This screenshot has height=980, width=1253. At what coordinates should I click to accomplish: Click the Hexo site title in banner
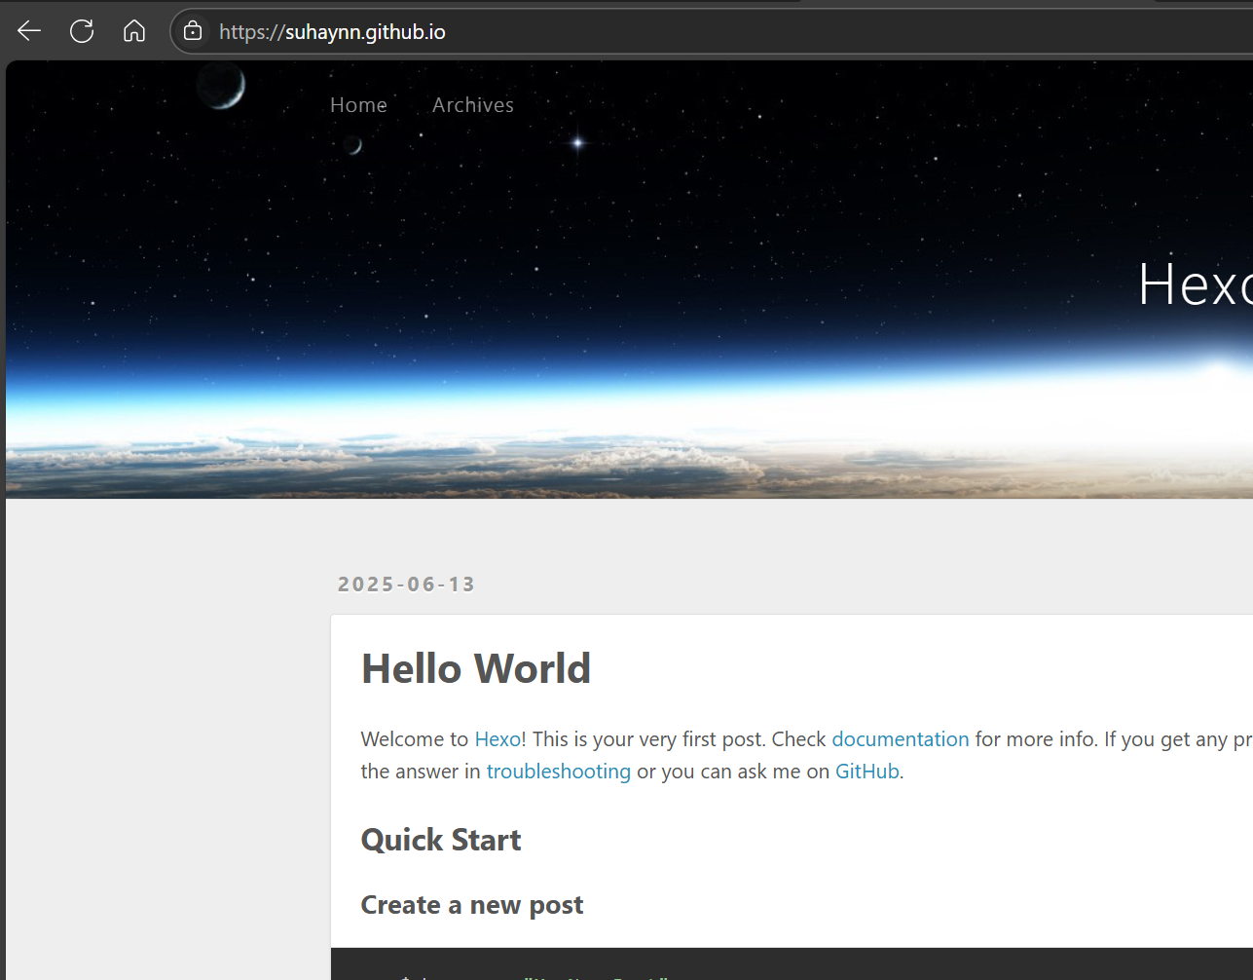1195,284
